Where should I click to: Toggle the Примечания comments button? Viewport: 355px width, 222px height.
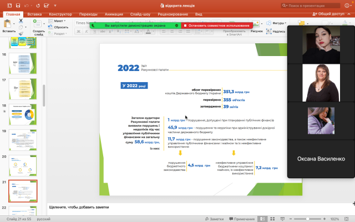(x=242, y=219)
